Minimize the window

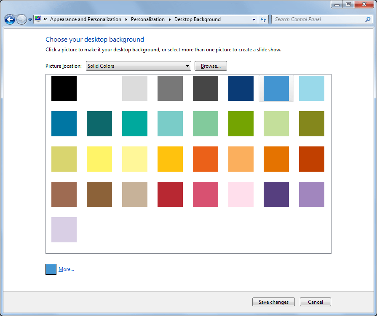coord(337,4)
